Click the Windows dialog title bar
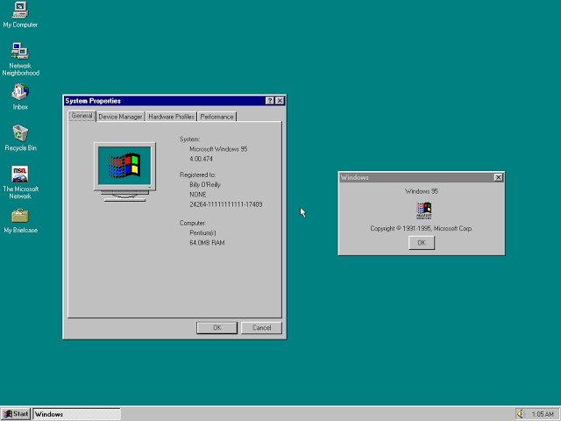This screenshot has width=561, height=421. tap(416, 177)
